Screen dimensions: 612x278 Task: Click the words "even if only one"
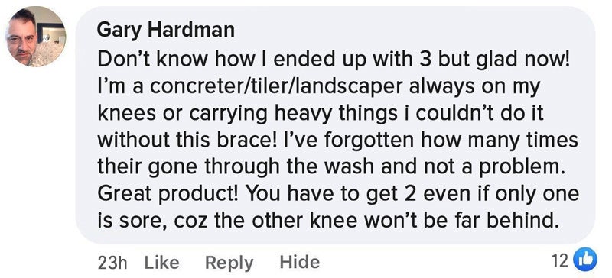[x=501, y=194]
